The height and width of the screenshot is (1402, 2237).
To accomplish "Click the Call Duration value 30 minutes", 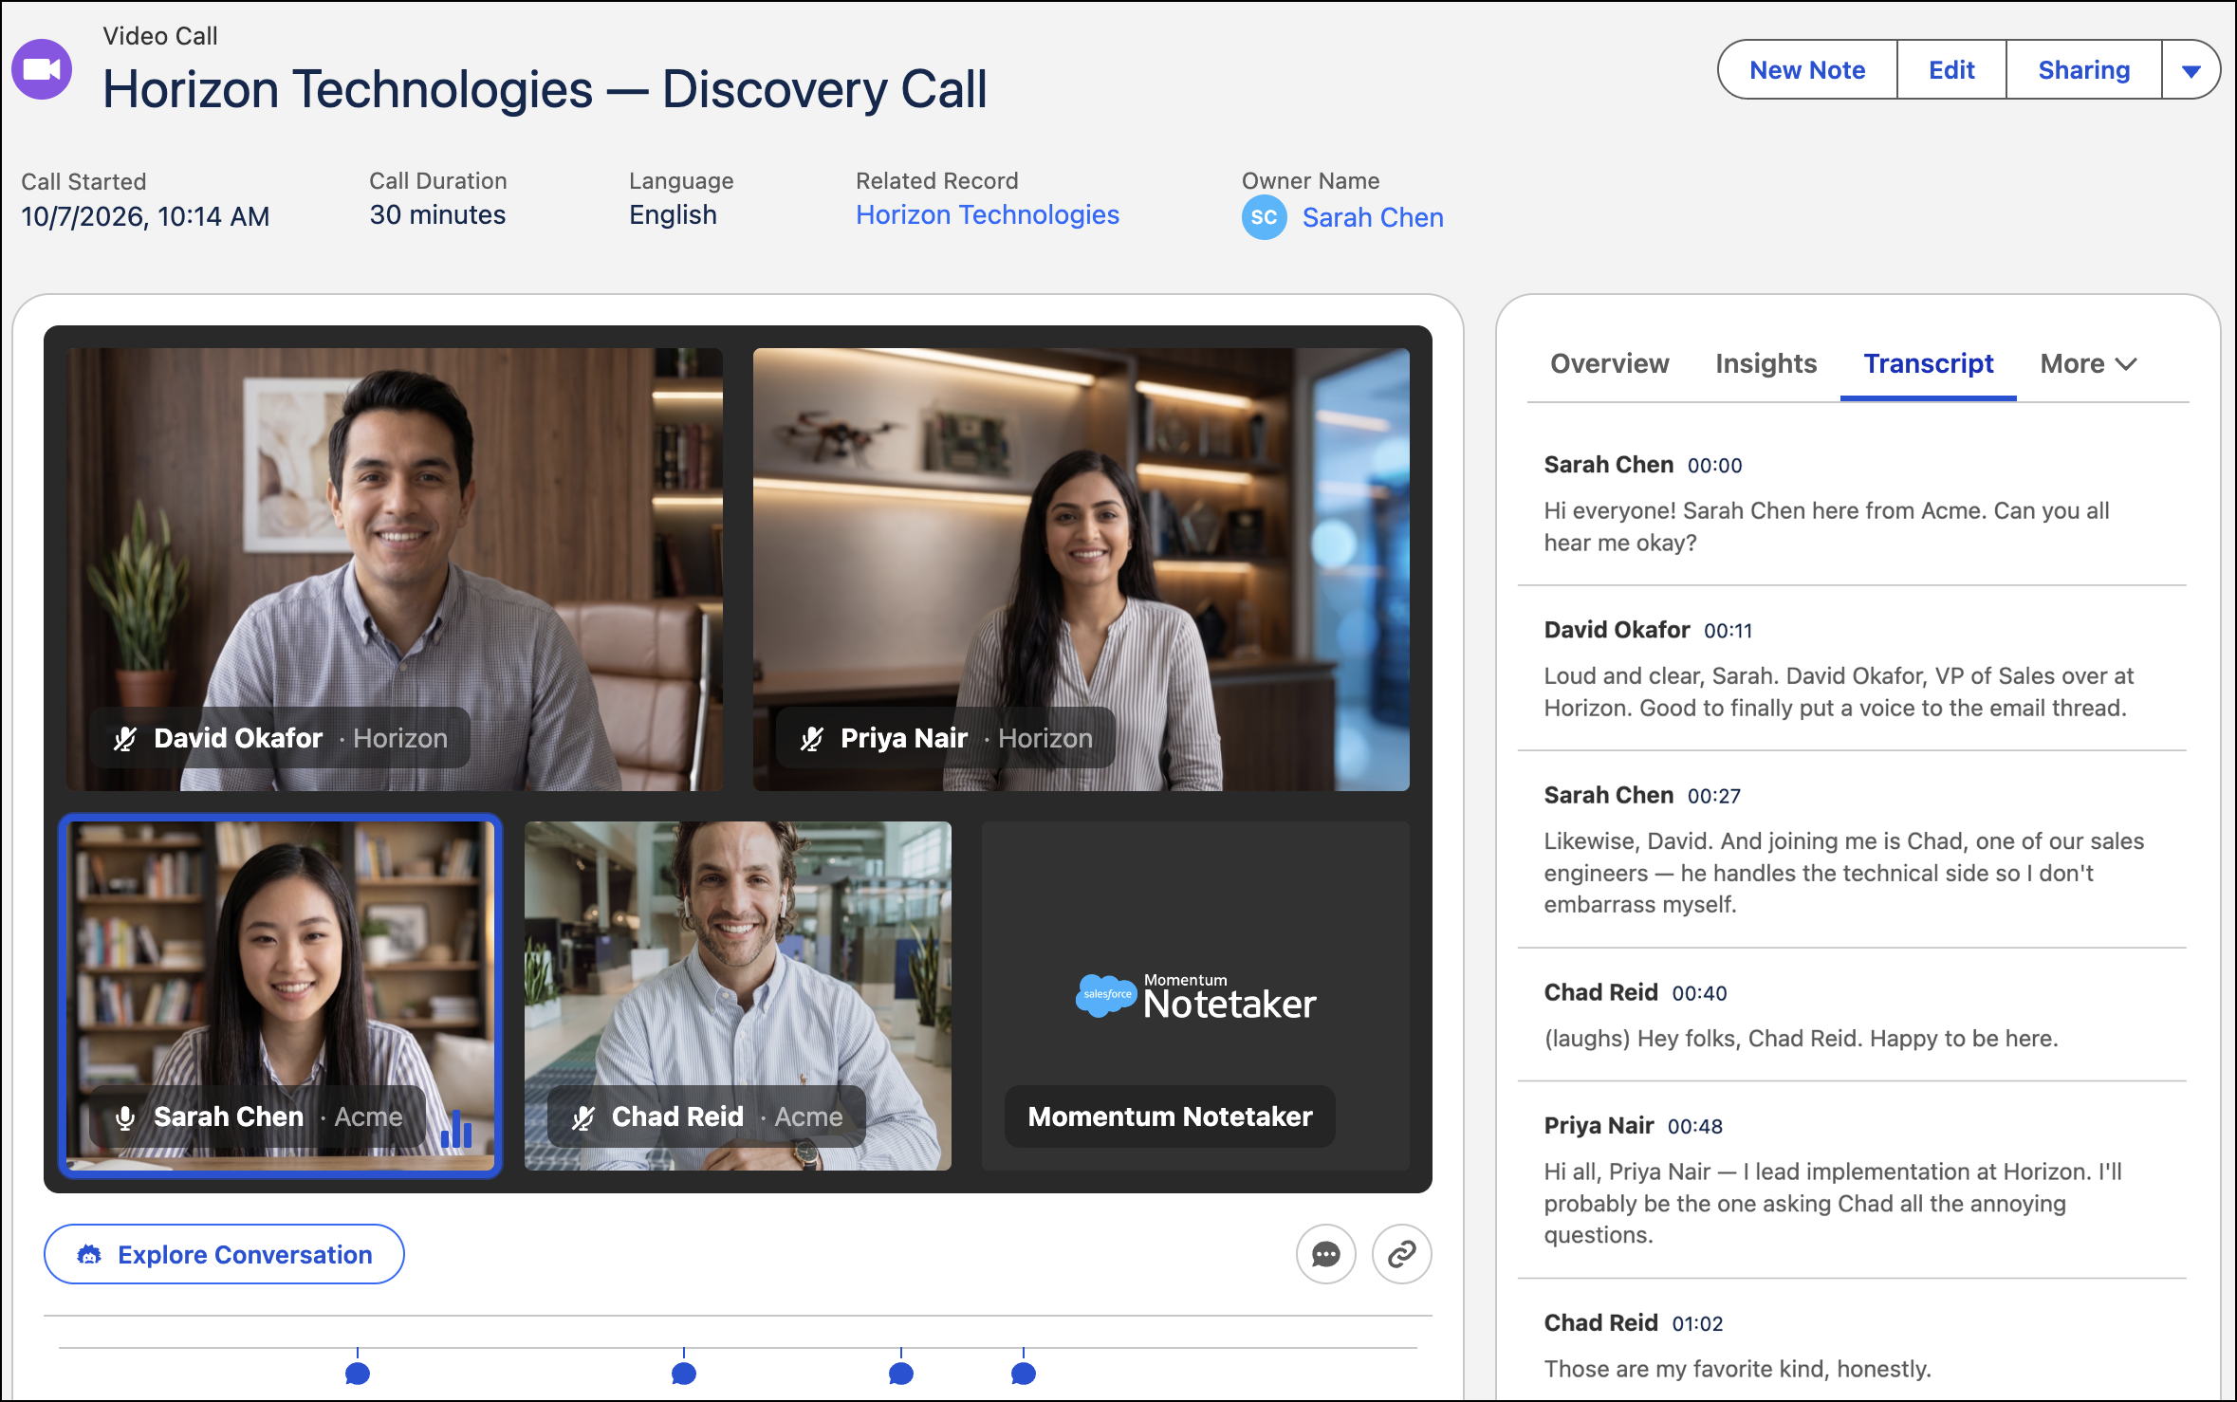I will pos(437,215).
